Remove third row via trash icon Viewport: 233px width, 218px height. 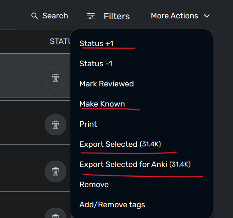coord(56,171)
